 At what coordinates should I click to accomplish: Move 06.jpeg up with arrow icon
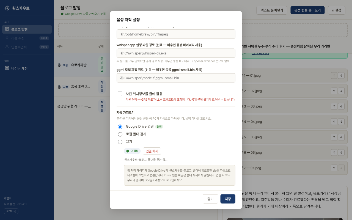(x=334, y=153)
